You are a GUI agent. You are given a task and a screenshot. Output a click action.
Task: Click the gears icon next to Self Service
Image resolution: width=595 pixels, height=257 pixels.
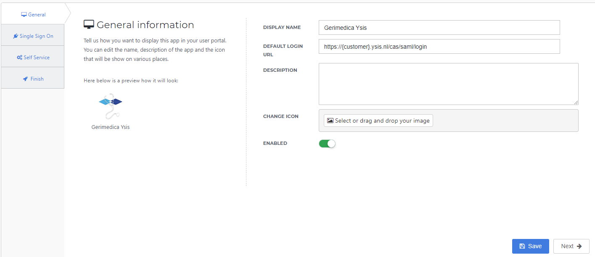(19, 58)
